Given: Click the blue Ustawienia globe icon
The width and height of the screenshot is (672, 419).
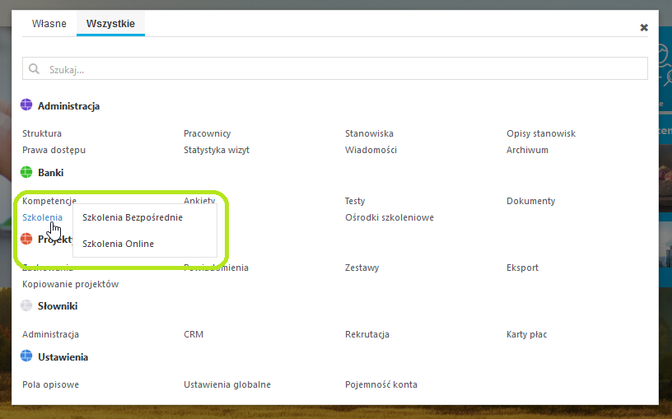Looking at the screenshot, I should [26, 356].
